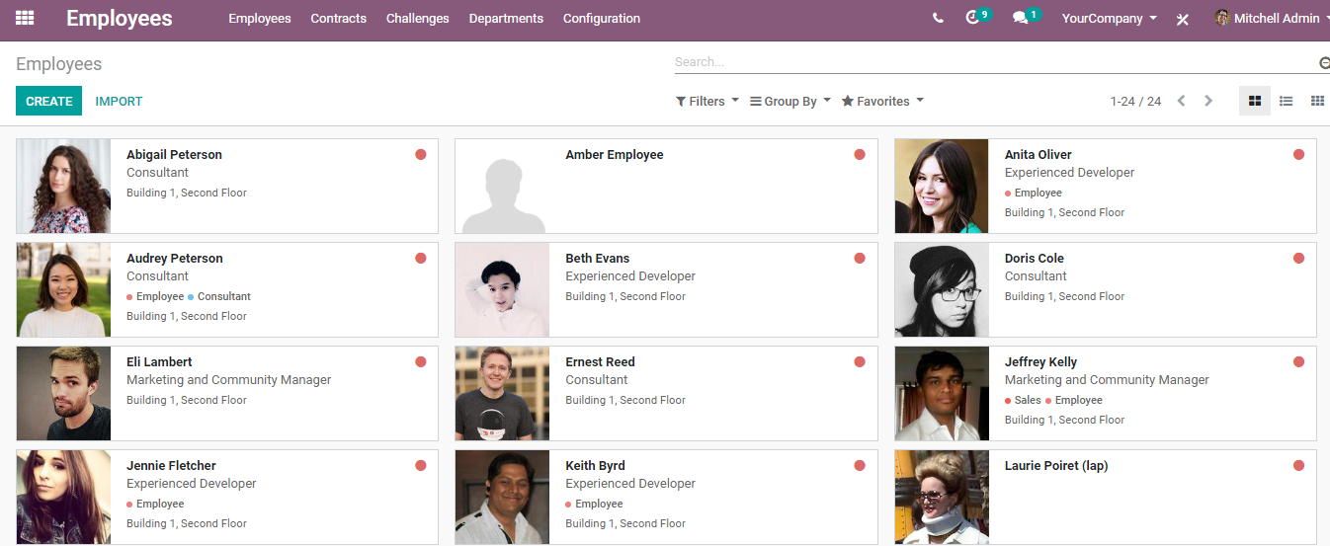1330x546 pixels.
Task: Switch to list view icon
Action: click(x=1286, y=101)
